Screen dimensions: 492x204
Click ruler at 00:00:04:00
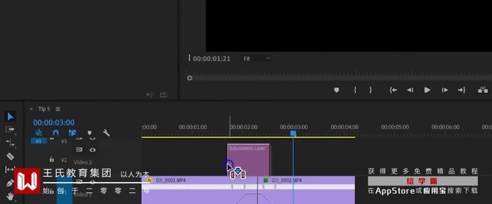click(x=345, y=127)
